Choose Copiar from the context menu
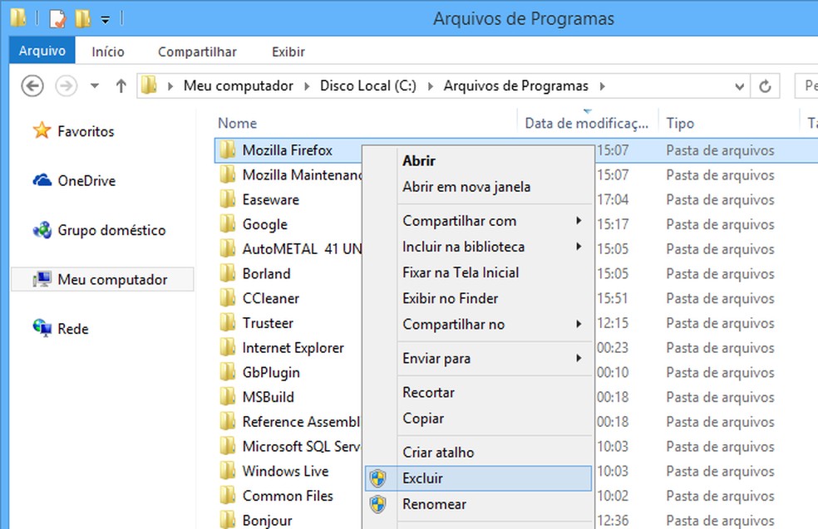Viewport: 818px width, 529px height. pos(424,418)
